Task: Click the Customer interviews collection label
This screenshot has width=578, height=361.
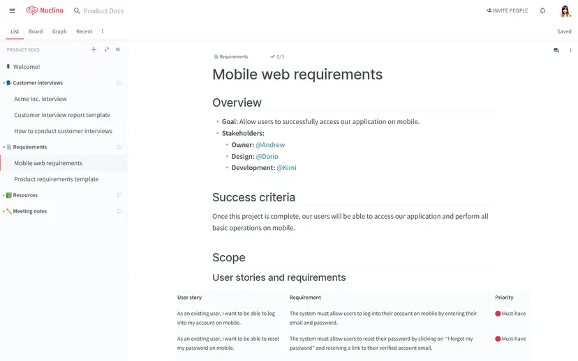Action: click(38, 83)
